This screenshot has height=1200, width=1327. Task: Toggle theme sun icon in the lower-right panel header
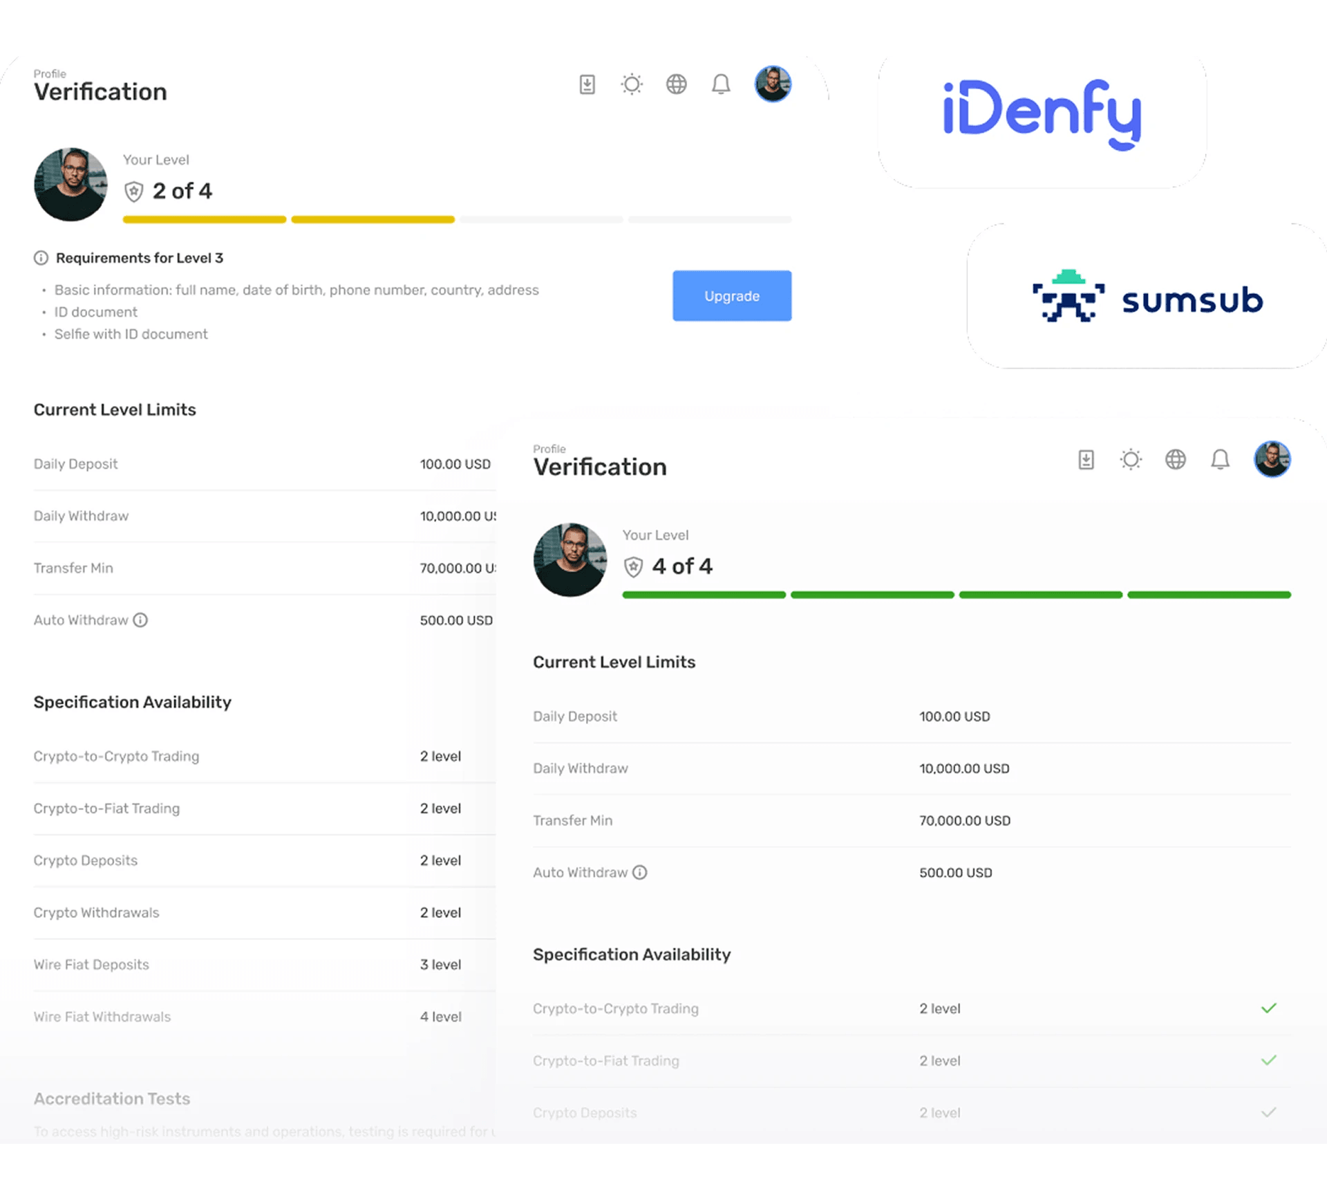(1131, 460)
